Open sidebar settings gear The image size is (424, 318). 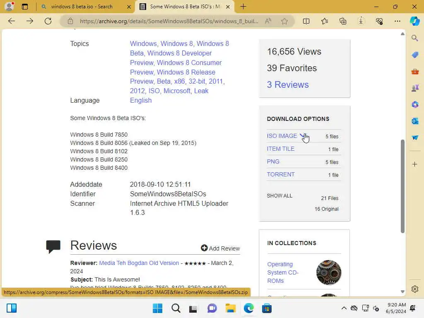(415, 289)
